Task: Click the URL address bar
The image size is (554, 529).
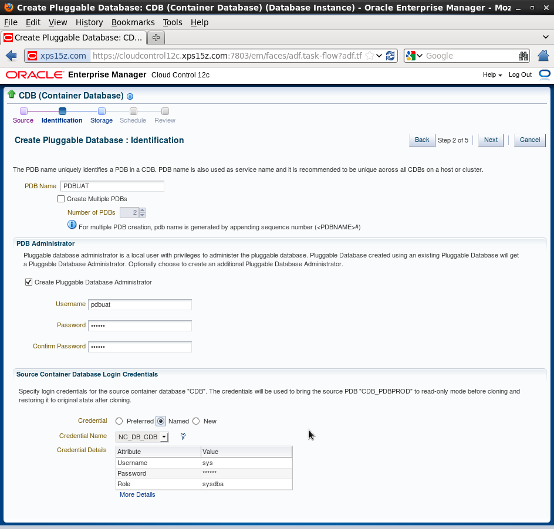Action: click(227, 56)
